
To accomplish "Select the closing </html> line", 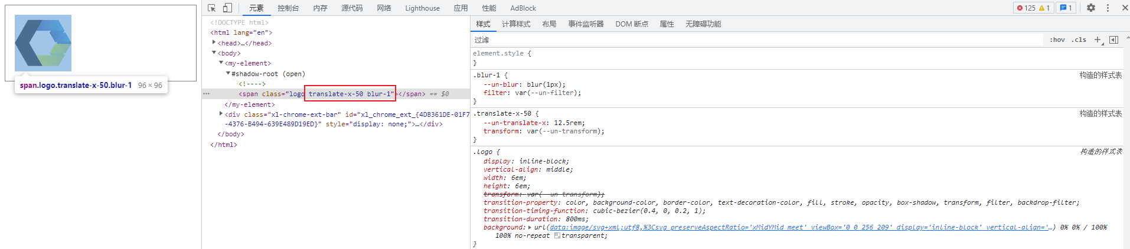I will 223,145.
